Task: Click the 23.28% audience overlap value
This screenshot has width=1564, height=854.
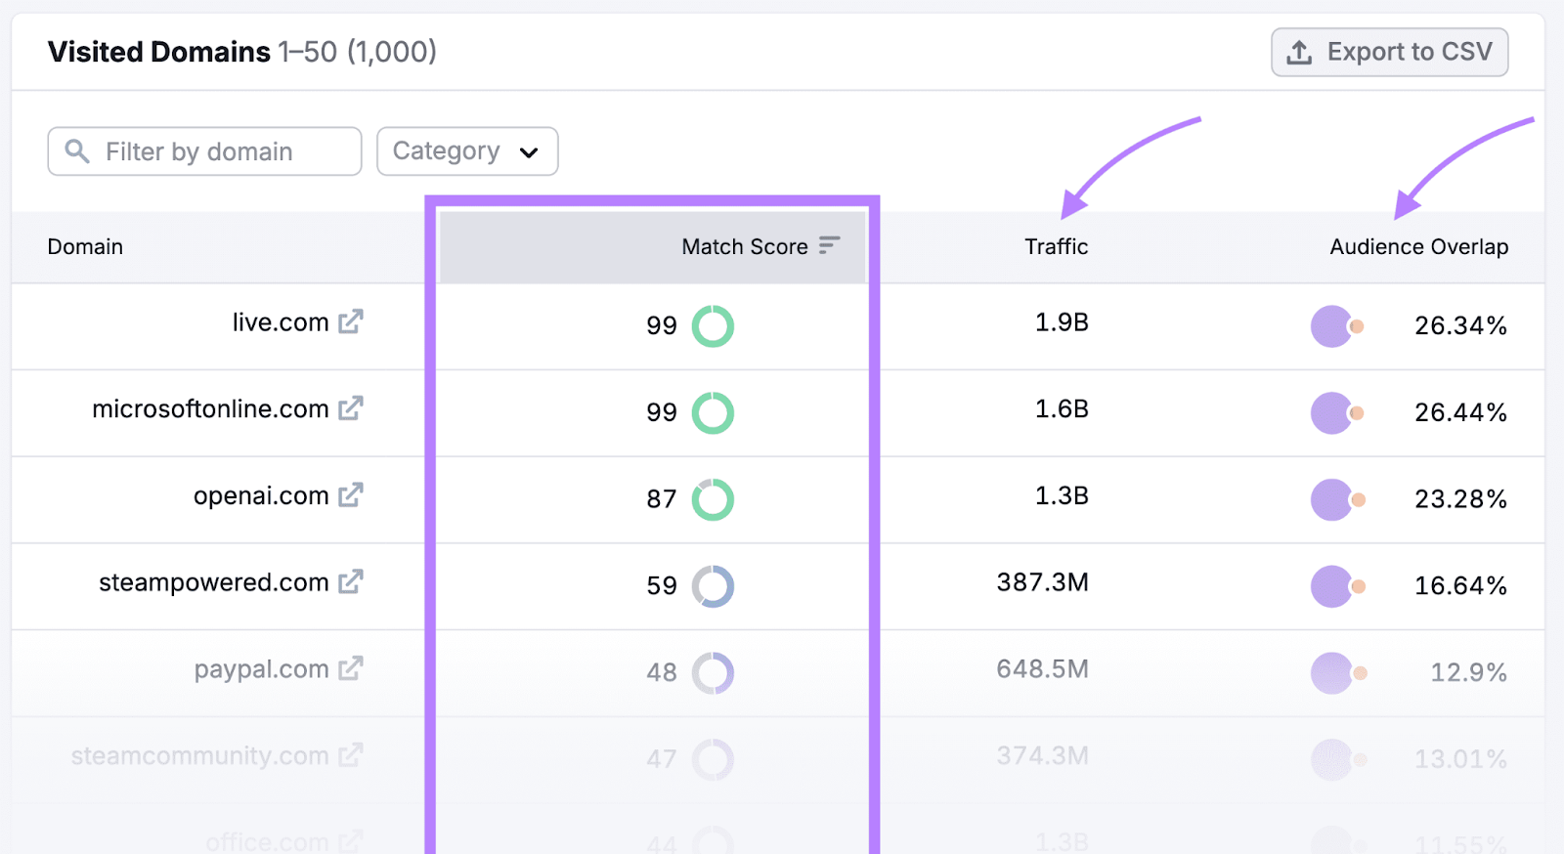Action: pyautogui.click(x=1460, y=499)
